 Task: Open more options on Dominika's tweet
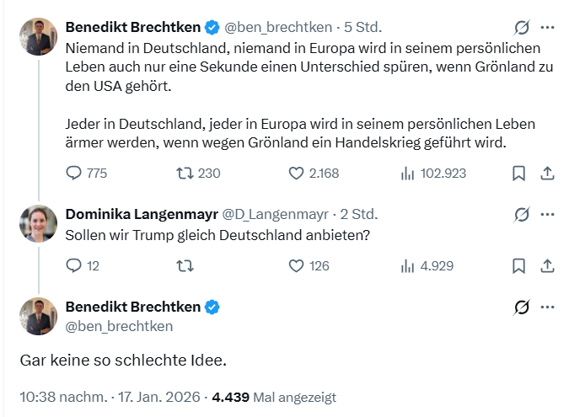547,214
